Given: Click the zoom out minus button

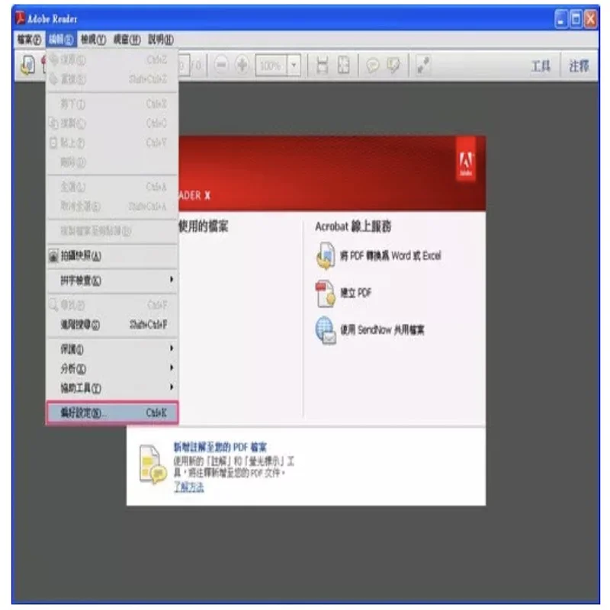Looking at the screenshot, I should pyautogui.click(x=221, y=65).
